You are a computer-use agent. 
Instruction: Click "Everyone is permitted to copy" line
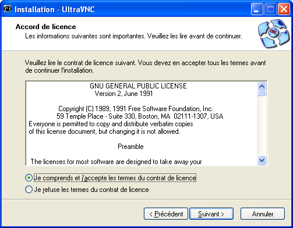click(111, 124)
